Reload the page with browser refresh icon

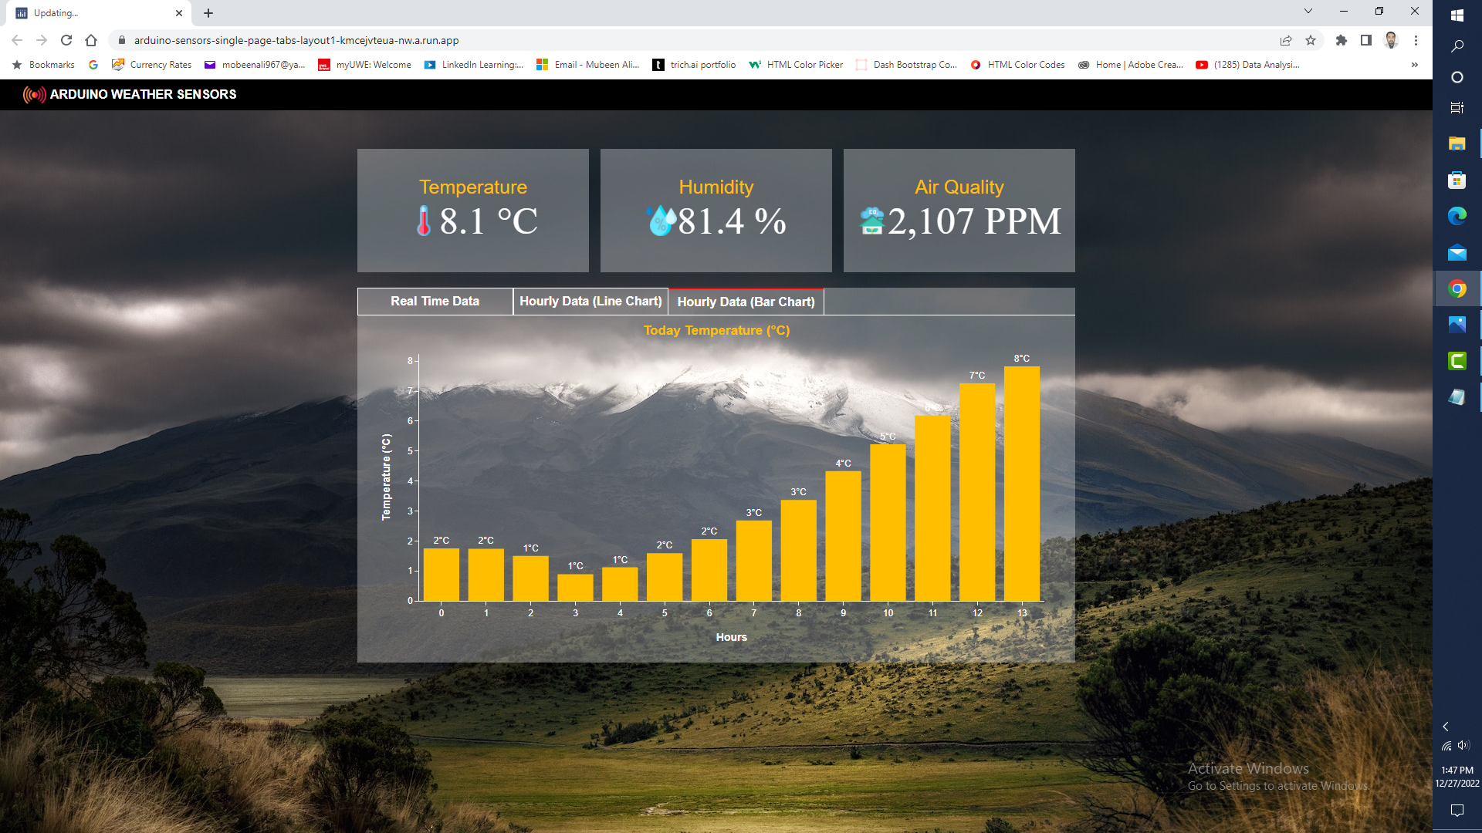pos(66,40)
